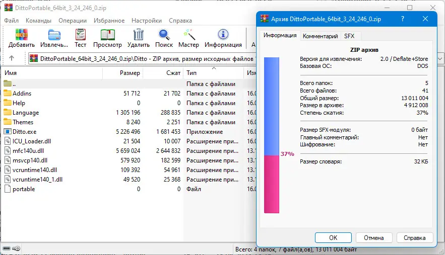Screen dimensions: 445x255
Task: Sort by the Сжат column header
Action: point(163,73)
